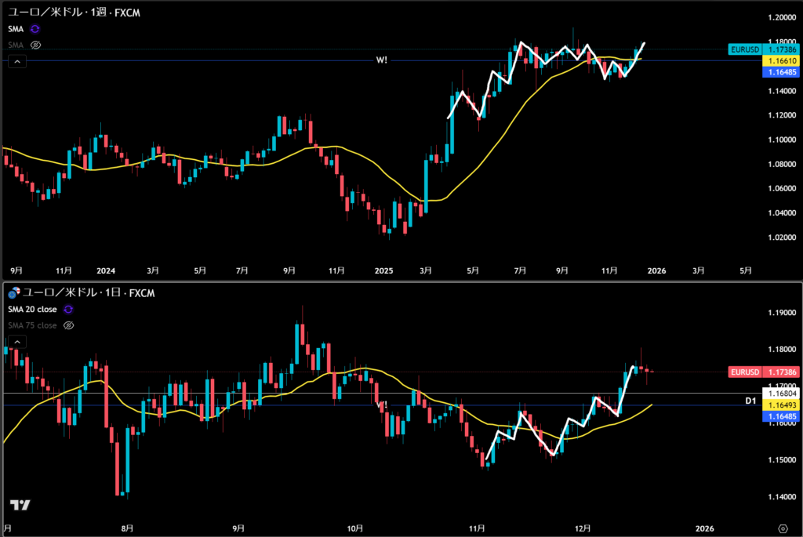
Task: Select the SMA 20 close indicator label
Action: coord(31,310)
